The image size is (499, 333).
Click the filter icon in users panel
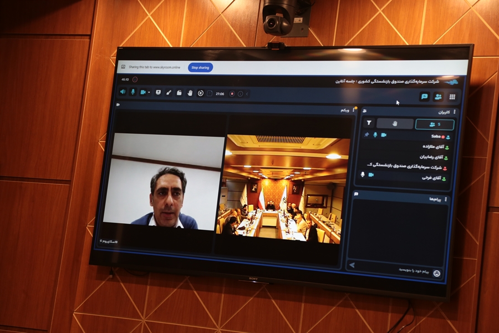click(x=368, y=123)
